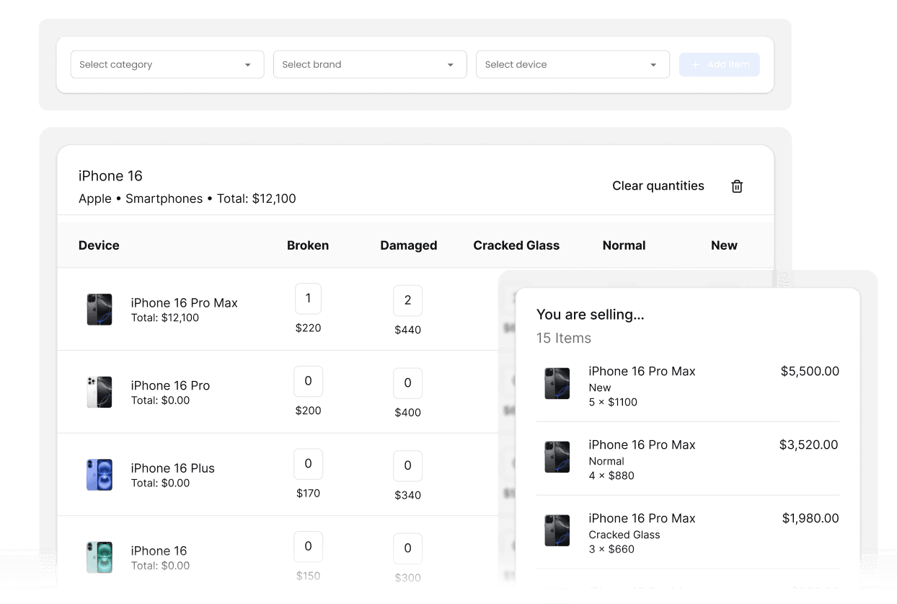This screenshot has height=604, width=897.
Task: Click $3,520.00 amount in selling summary
Action: (809, 445)
